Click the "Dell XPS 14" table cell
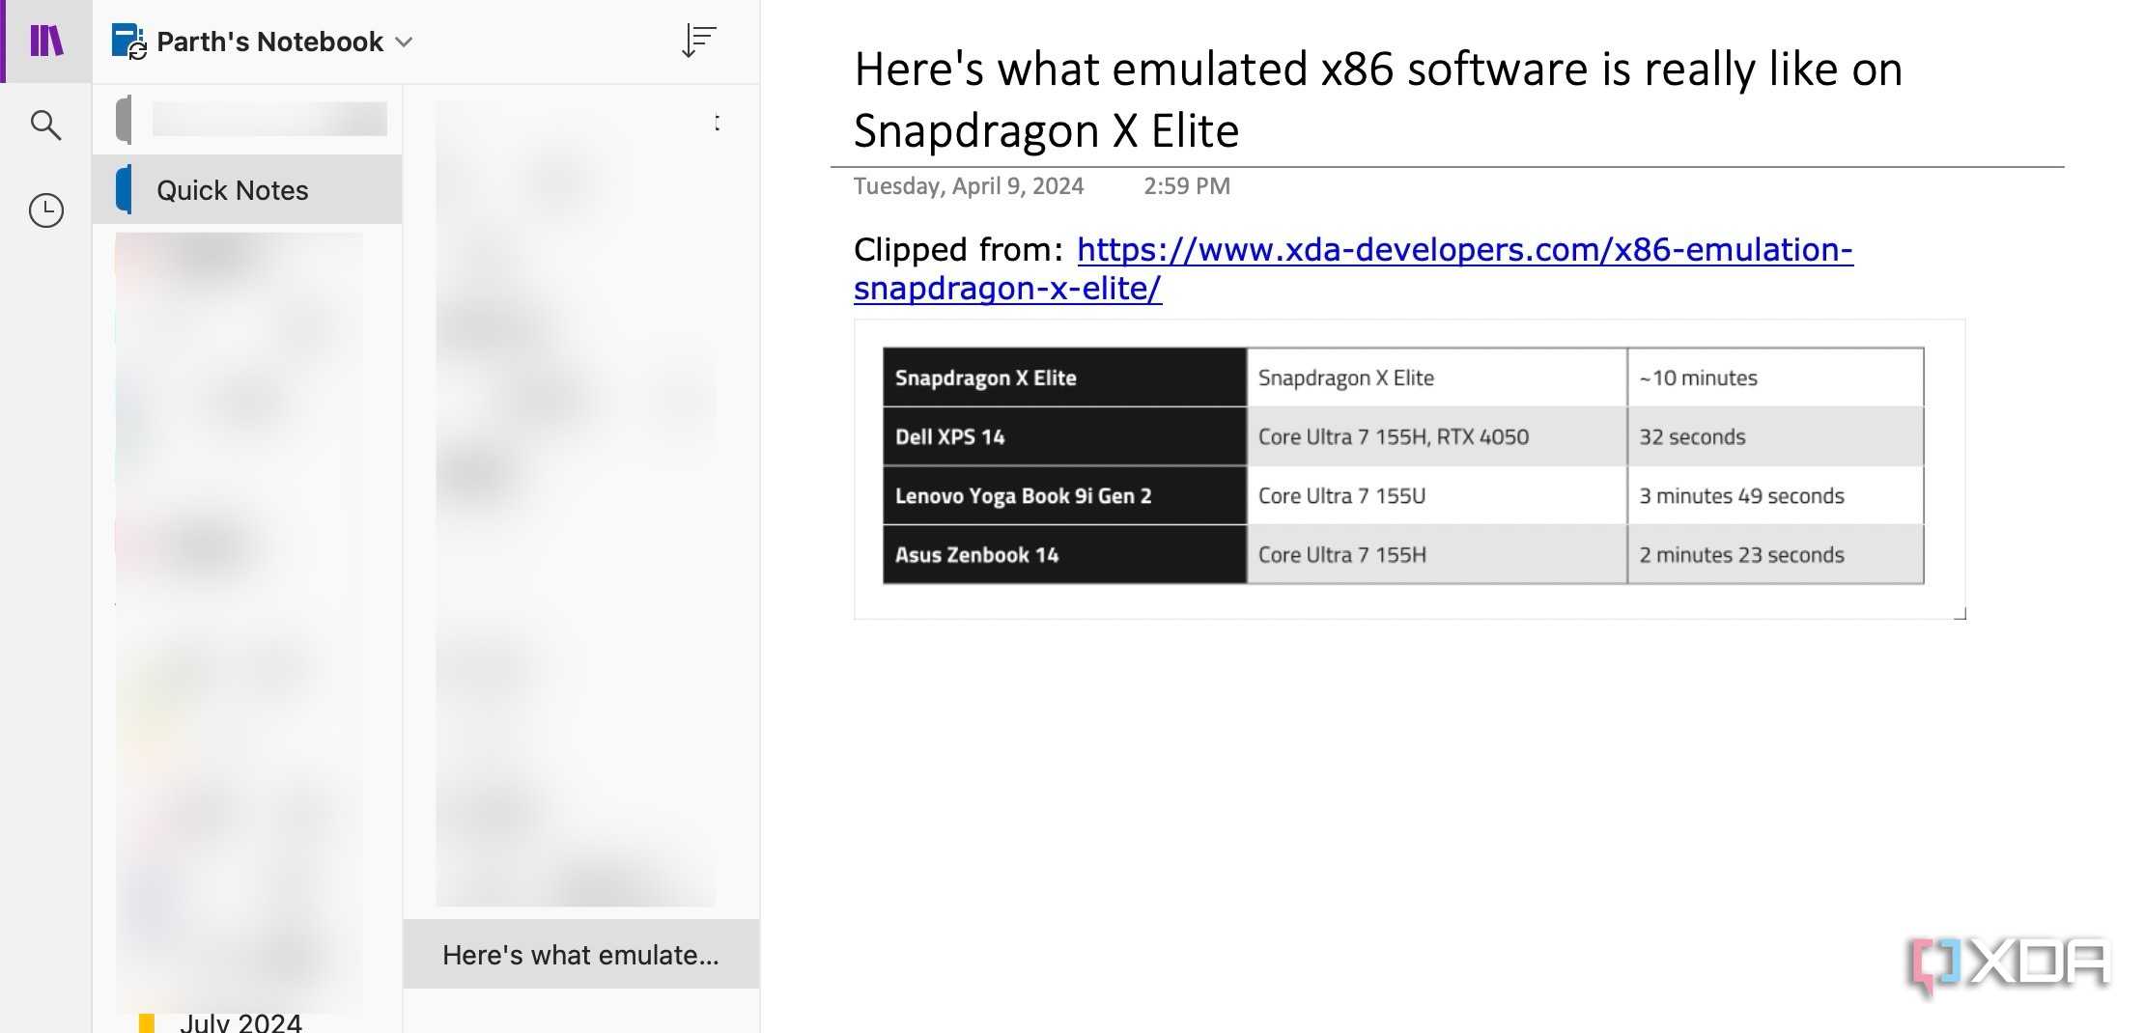2144x1033 pixels. (1064, 436)
